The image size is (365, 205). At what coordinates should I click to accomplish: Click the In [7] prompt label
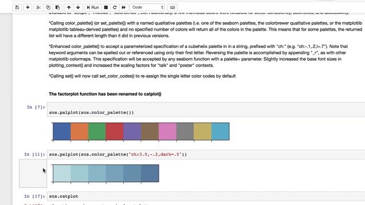tap(35, 107)
